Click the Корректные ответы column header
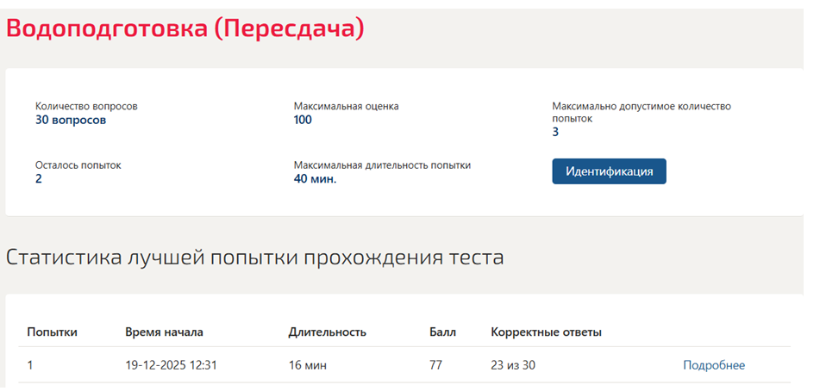 pos(546,332)
